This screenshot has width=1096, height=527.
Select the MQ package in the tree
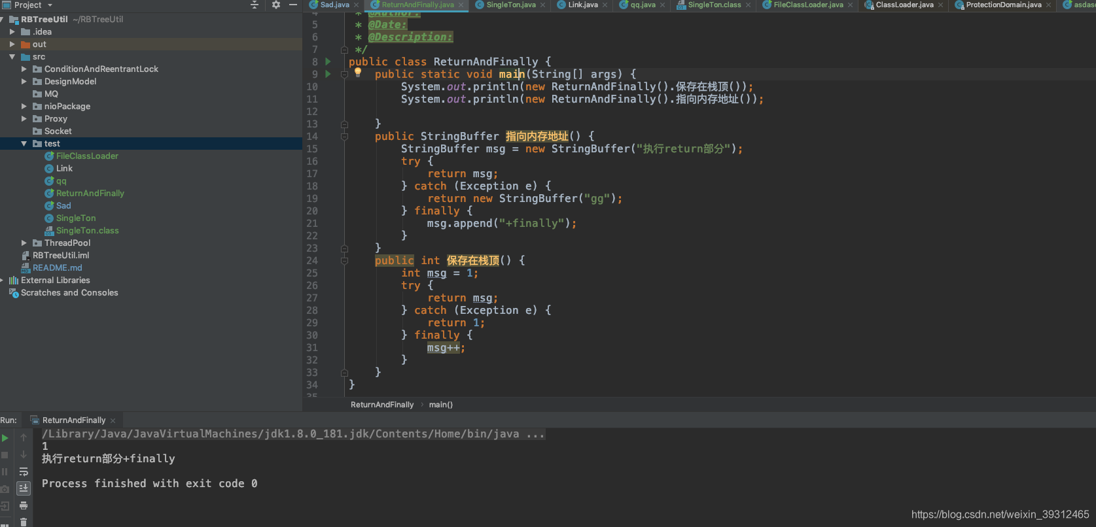click(x=51, y=94)
